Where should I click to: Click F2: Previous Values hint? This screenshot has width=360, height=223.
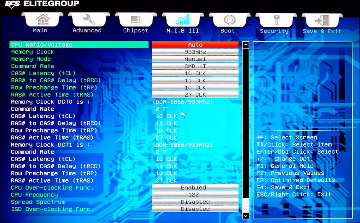click(290, 173)
